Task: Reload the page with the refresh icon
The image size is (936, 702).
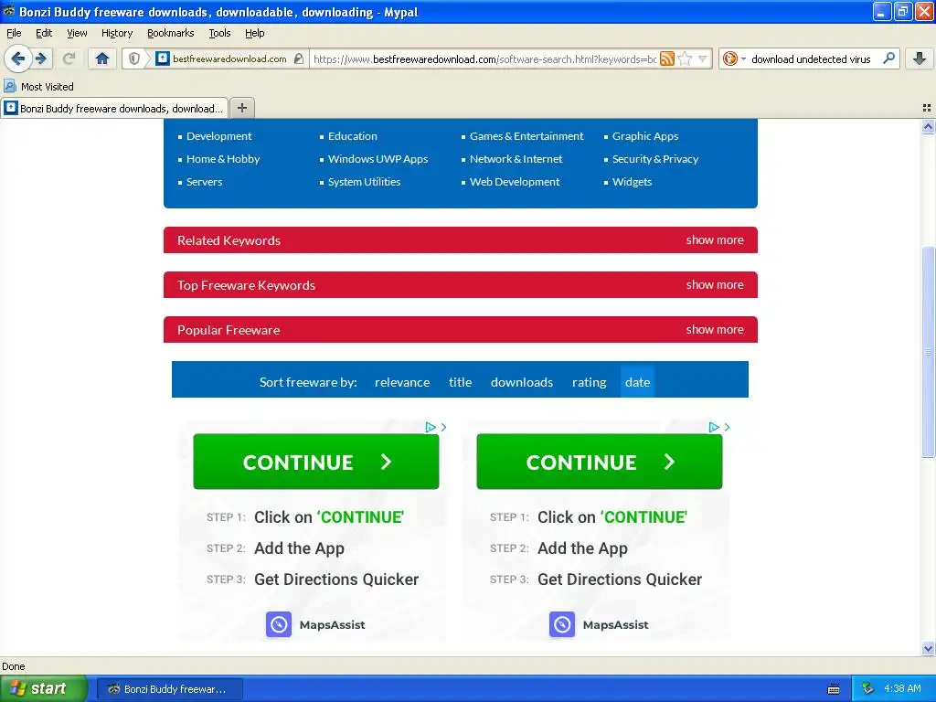Action: click(x=69, y=58)
